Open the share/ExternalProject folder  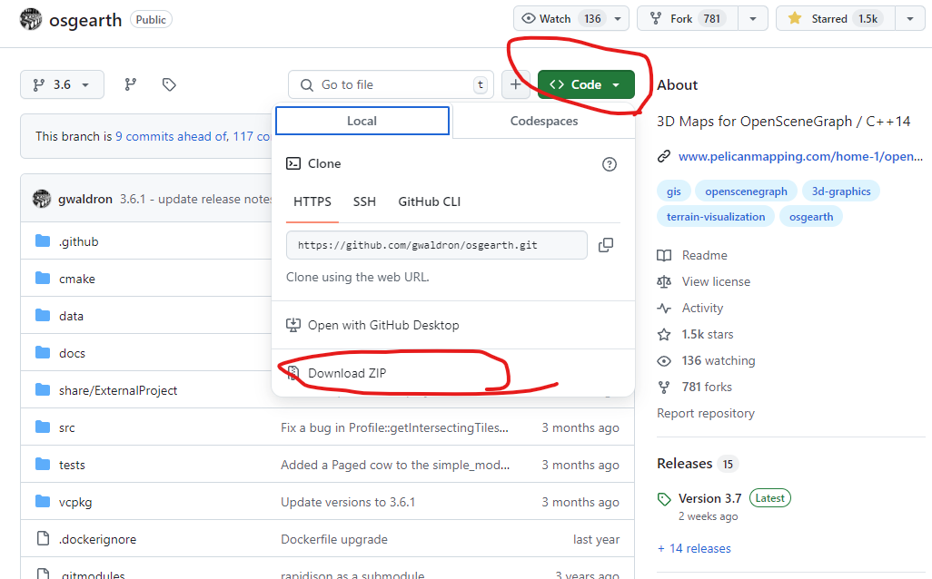point(118,391)
